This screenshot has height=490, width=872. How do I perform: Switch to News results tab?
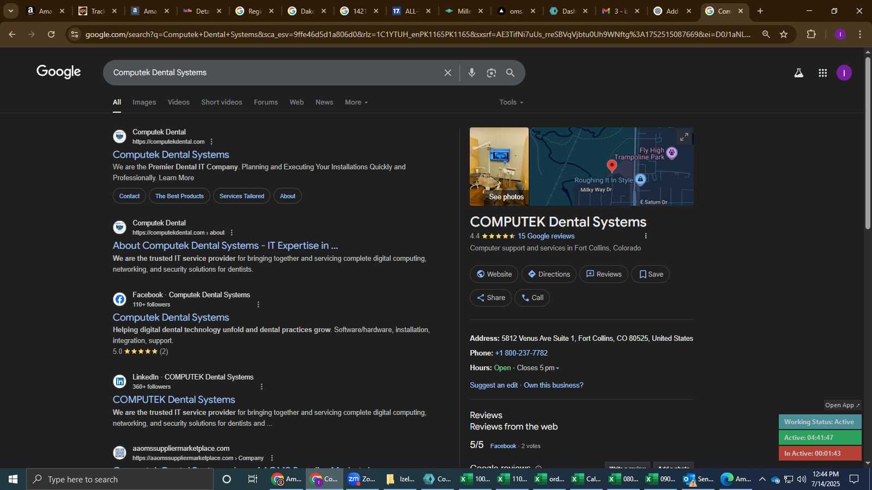pos(324,102)
